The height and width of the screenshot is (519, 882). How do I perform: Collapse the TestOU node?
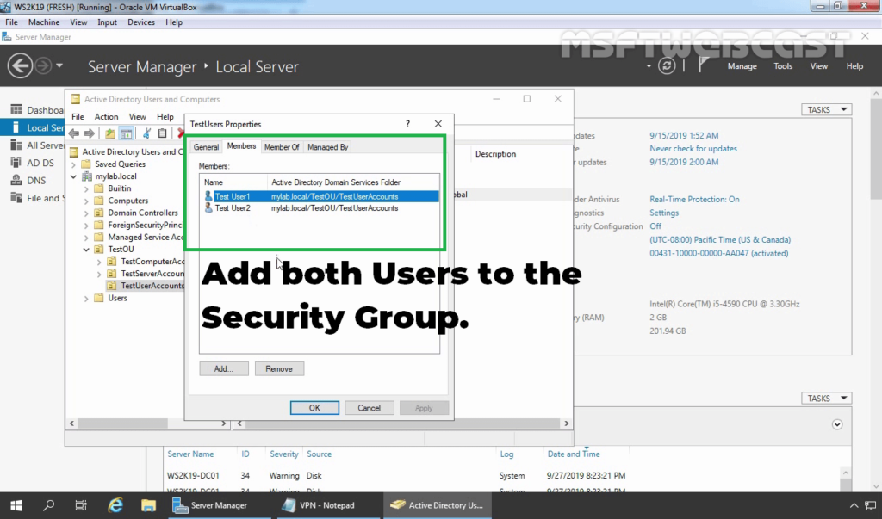click(x=87, y=250)
